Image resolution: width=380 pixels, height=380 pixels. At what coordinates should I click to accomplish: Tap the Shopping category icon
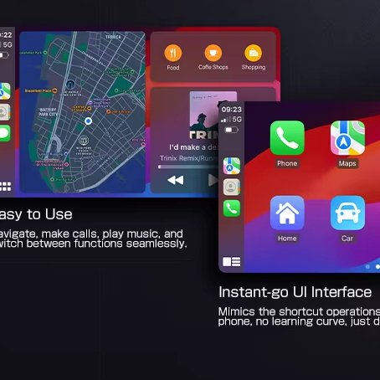point(254,53)
